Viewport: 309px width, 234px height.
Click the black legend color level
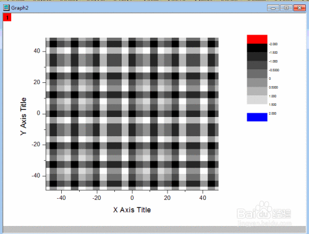[257, 48]
